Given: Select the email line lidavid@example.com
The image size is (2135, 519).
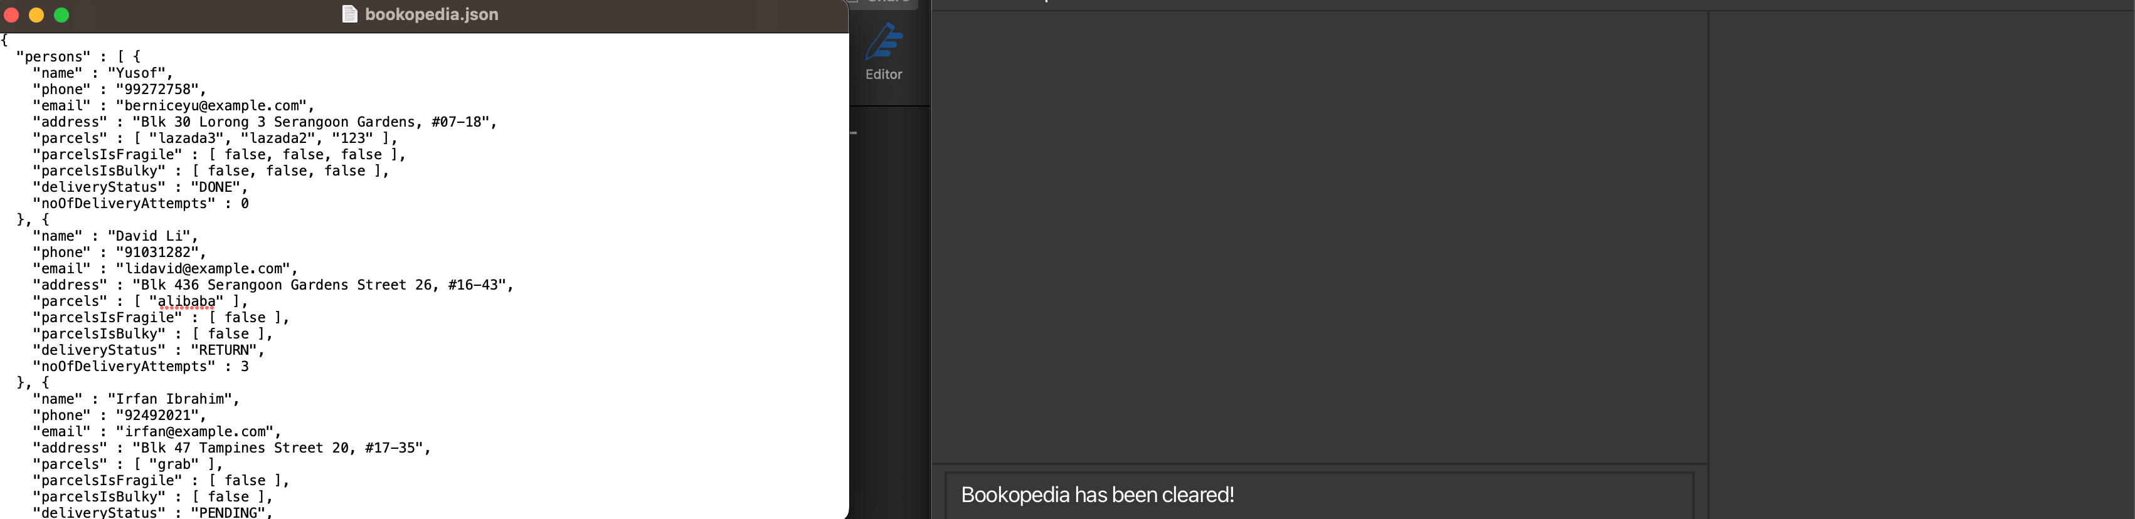Looking at the screenshot, I should [166, 268].
